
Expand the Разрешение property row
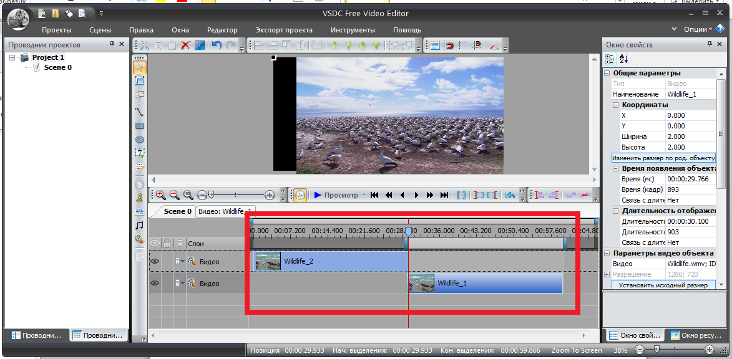[x=607, y=275]
